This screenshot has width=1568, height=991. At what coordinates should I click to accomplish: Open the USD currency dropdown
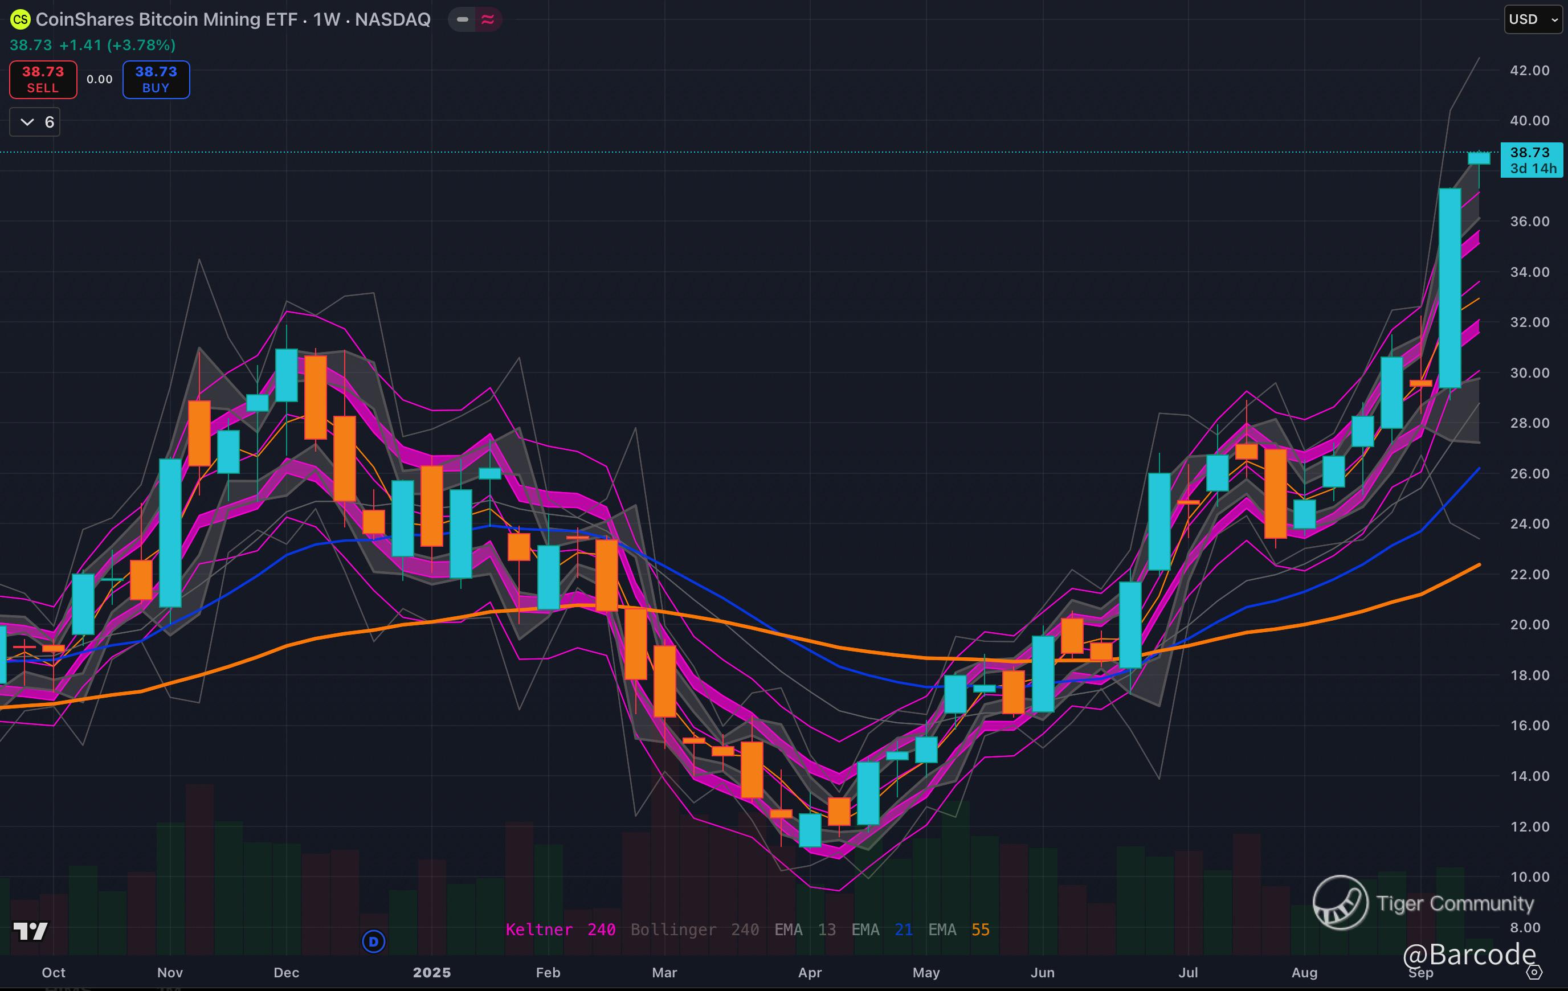pyautogui.click(x=1532, y=19)
